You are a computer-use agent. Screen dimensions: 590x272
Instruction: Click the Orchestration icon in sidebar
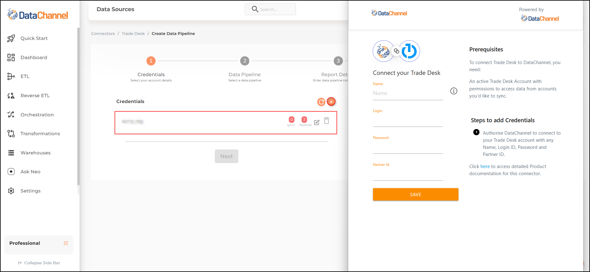[11, 114]
